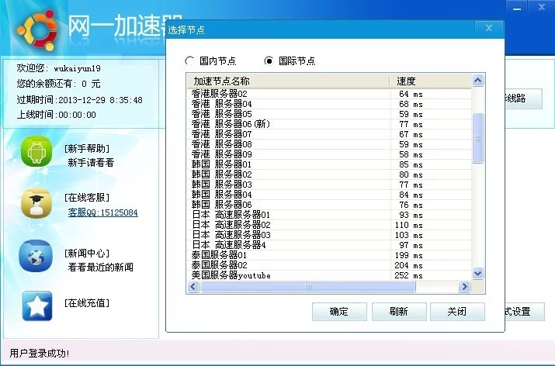Image resolution: width=555 pixels, height=366 pixels.
Task: Open the 客服QQ:15125084 link
Action: (102, 212)
